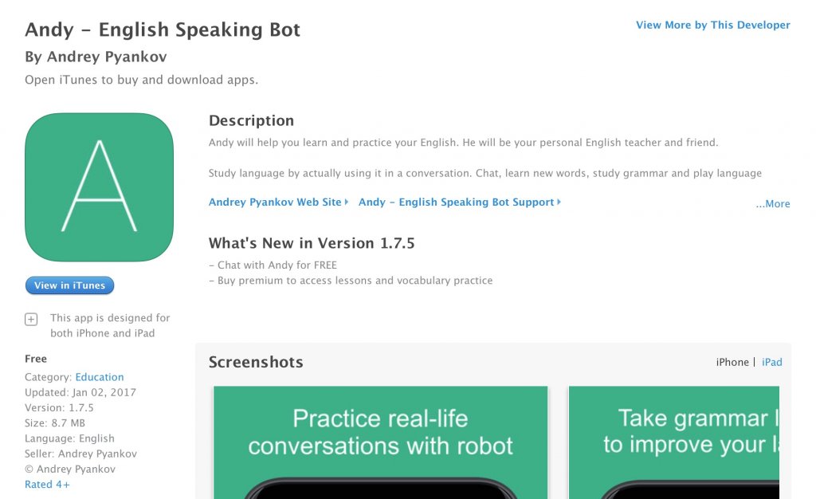816x499 pixels.
Task: Click the "Practice real-life conversations" screenshot
Action: tap(380, 442)
